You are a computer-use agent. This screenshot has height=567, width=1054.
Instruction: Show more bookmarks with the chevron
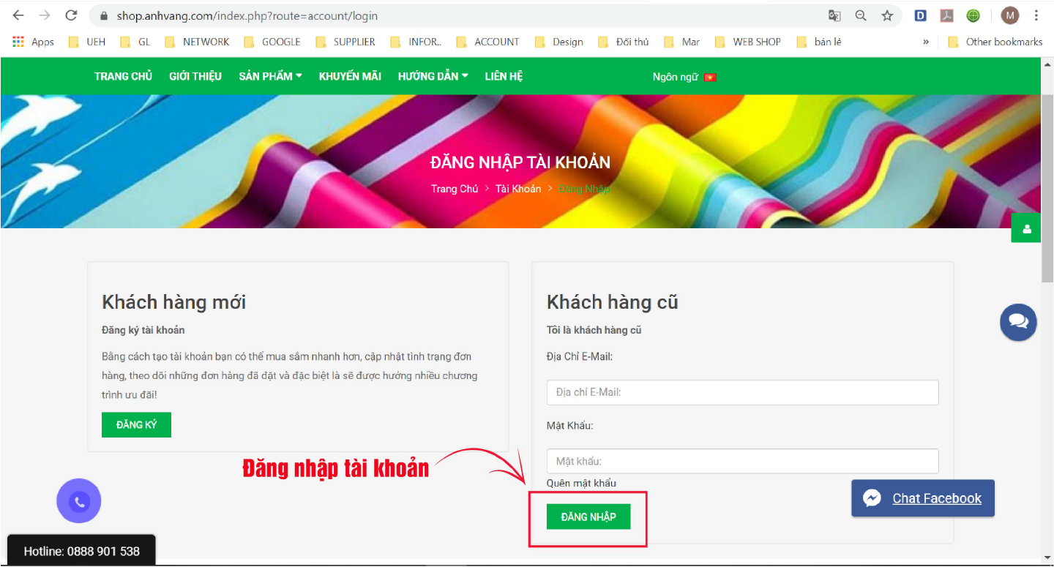click(926, 42)
